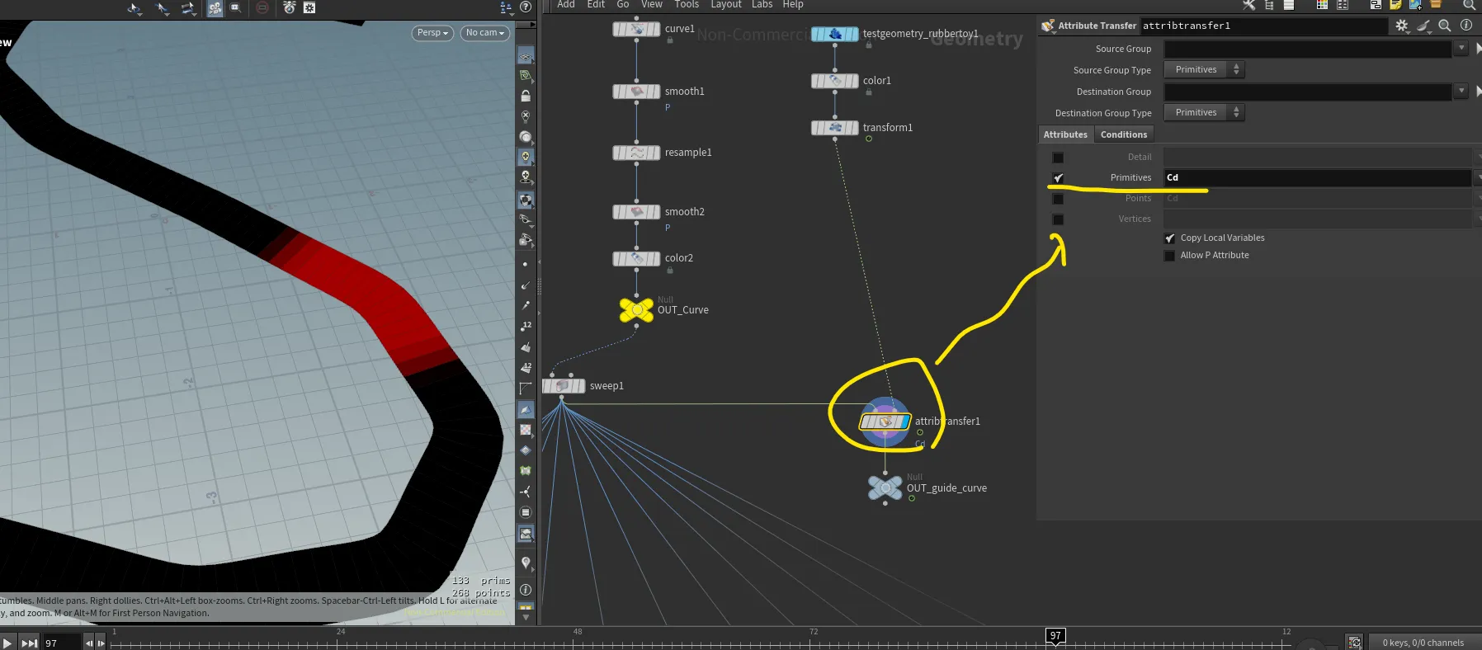Click the jump to last frame button

[29, 643]
